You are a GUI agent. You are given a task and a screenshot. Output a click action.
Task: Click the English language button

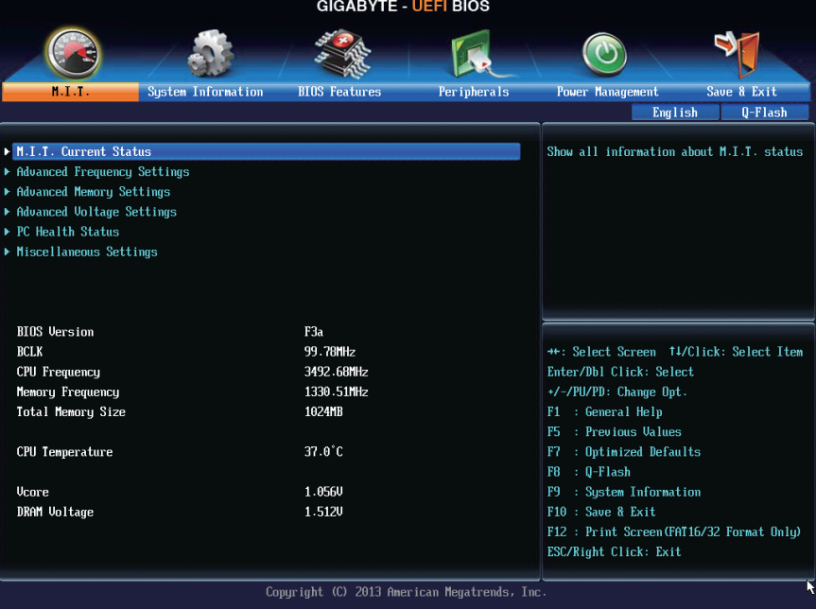pyautogui.click(x=675, y=113)
